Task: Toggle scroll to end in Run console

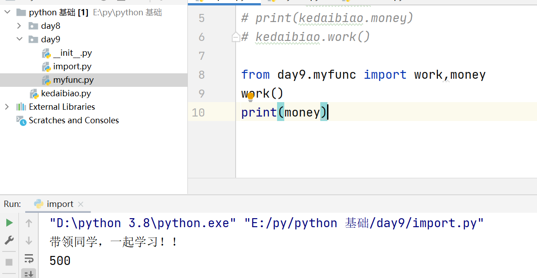Action: coord(29,273)
